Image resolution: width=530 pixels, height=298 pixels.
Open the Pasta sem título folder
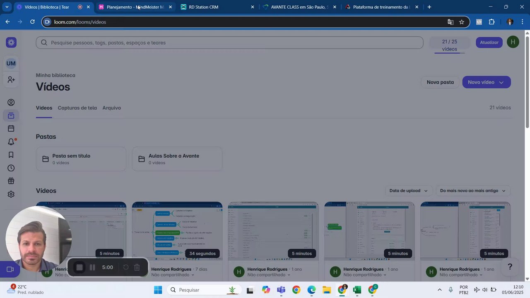[81, 159]
